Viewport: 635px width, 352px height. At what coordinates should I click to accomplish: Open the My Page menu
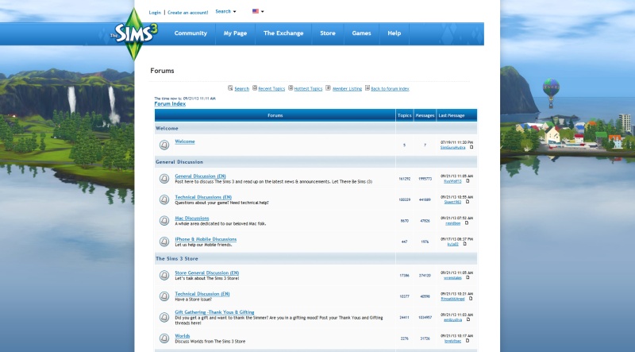235,33
